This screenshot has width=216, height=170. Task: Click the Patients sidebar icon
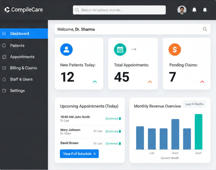(x=4, y=45)
